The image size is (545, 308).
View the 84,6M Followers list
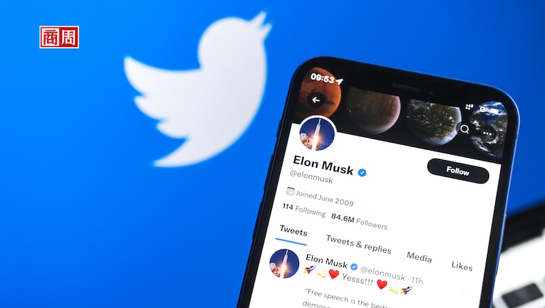click(359, 221)
